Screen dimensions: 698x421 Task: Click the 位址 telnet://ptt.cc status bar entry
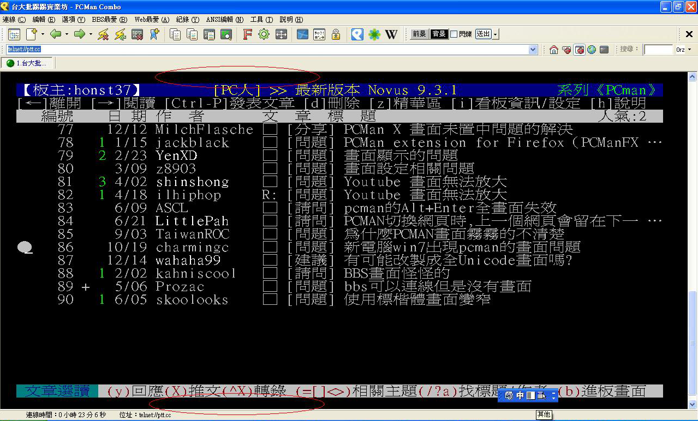pyautogui.click(x=145, y=415)
